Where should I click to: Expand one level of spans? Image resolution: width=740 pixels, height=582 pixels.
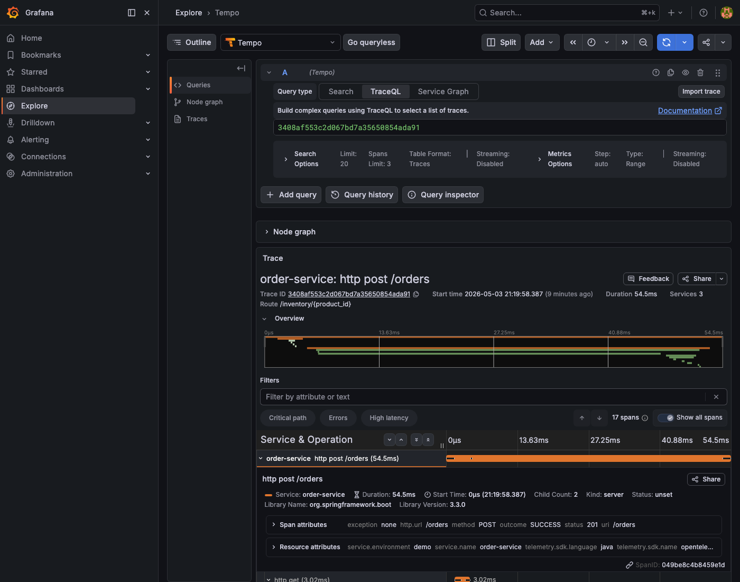(390, 440)
